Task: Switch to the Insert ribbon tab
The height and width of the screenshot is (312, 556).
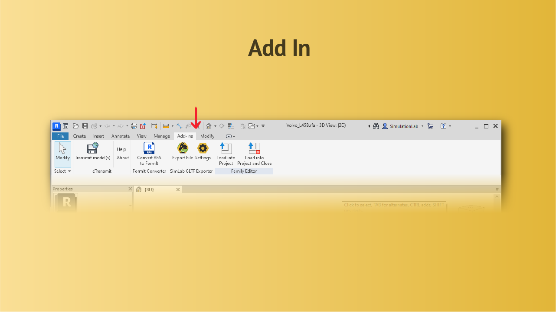Action: (x=98, y=136)
